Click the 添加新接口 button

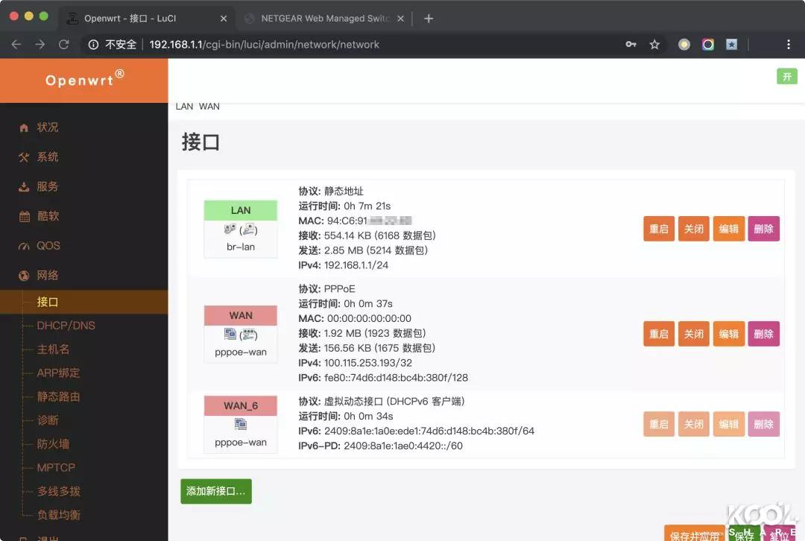215,490
